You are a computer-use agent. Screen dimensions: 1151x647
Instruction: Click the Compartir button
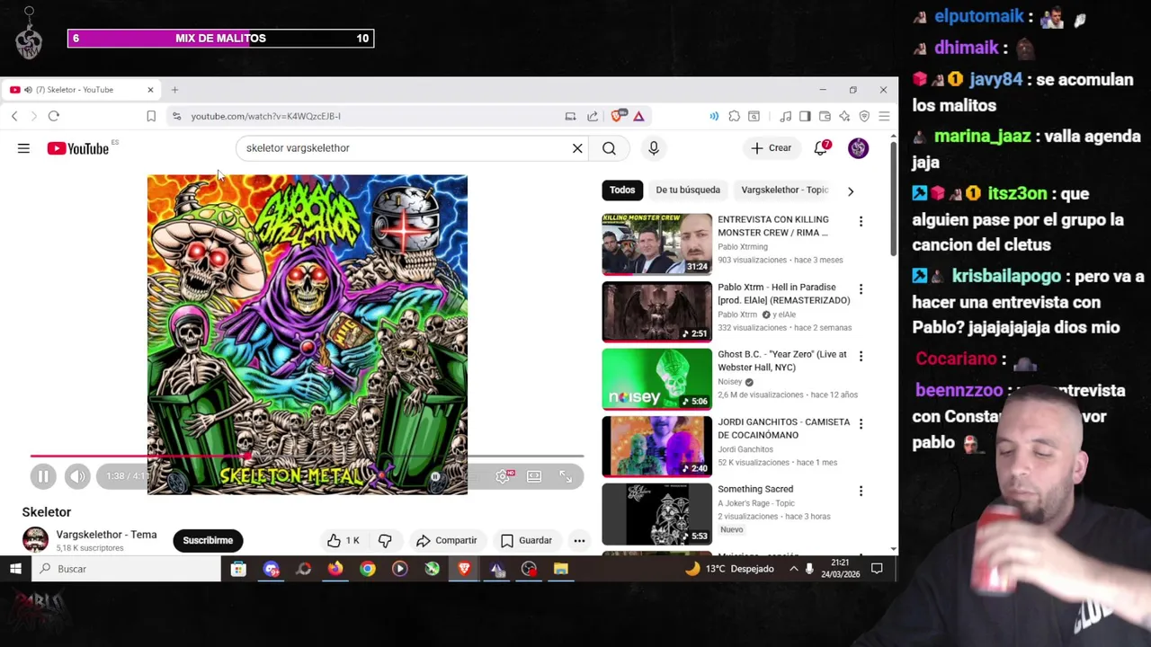tap(447, 540)
